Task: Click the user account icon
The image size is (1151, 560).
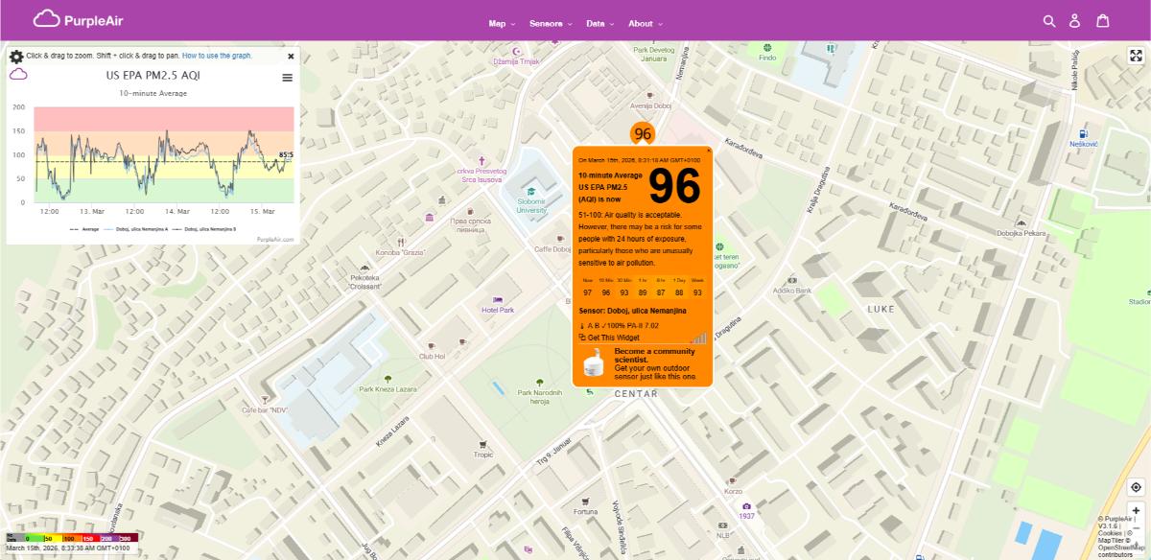Action: tap(1074, 19)
